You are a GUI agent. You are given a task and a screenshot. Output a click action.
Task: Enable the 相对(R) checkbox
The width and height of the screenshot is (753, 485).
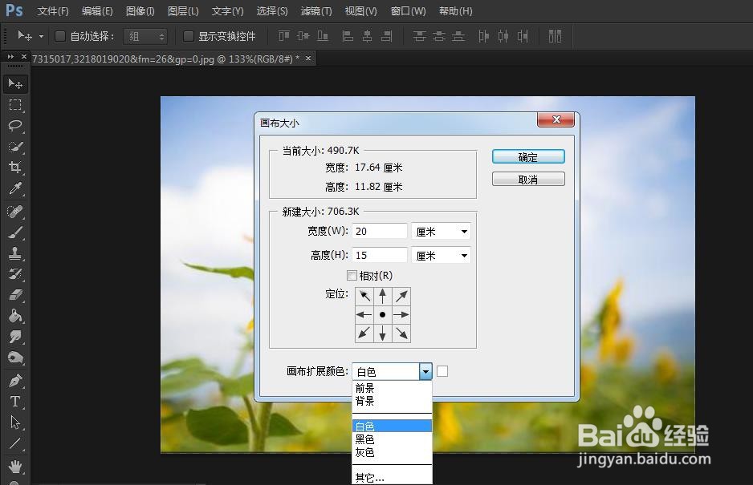[352, 275]
